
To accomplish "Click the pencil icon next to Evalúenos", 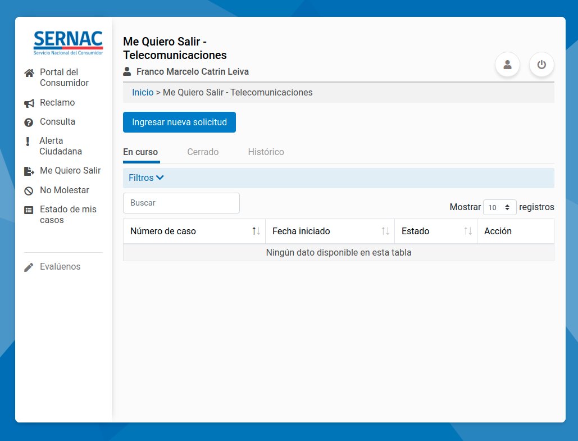I will coord(29,267).
